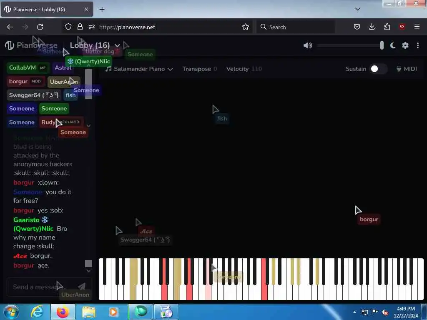This screenshot has height=320, width=427.
Task: List all tabs dropdown arrow
Action: point(358,9)
